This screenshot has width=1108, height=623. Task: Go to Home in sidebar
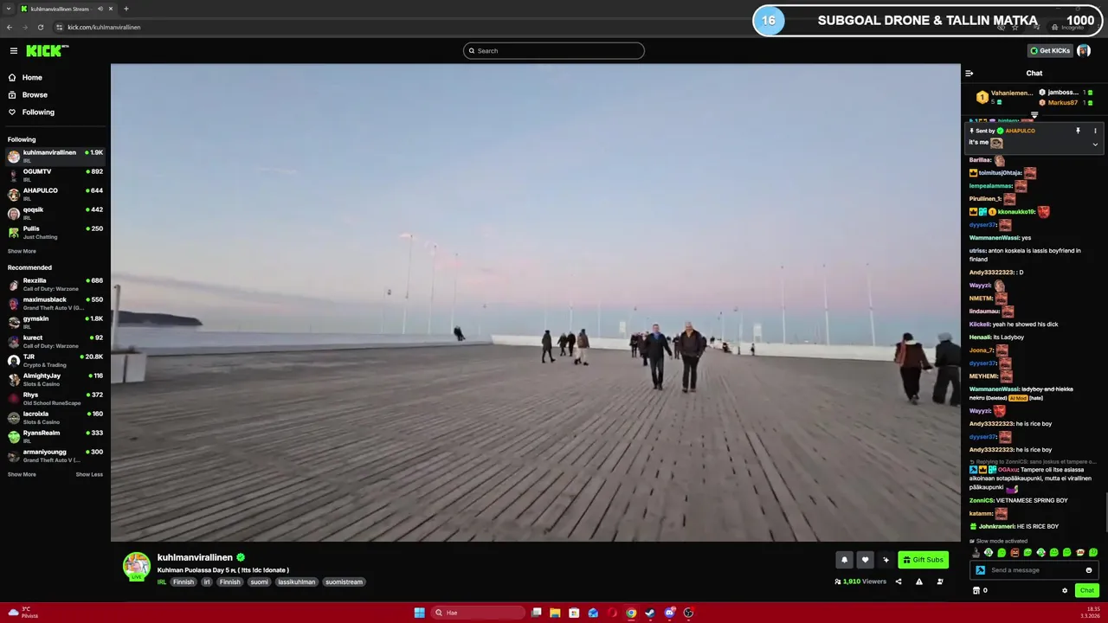click(x=32, y=78)
